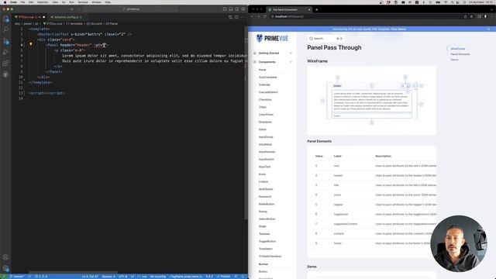
Task: Open the Rating component link
Action: click(263, 212)
